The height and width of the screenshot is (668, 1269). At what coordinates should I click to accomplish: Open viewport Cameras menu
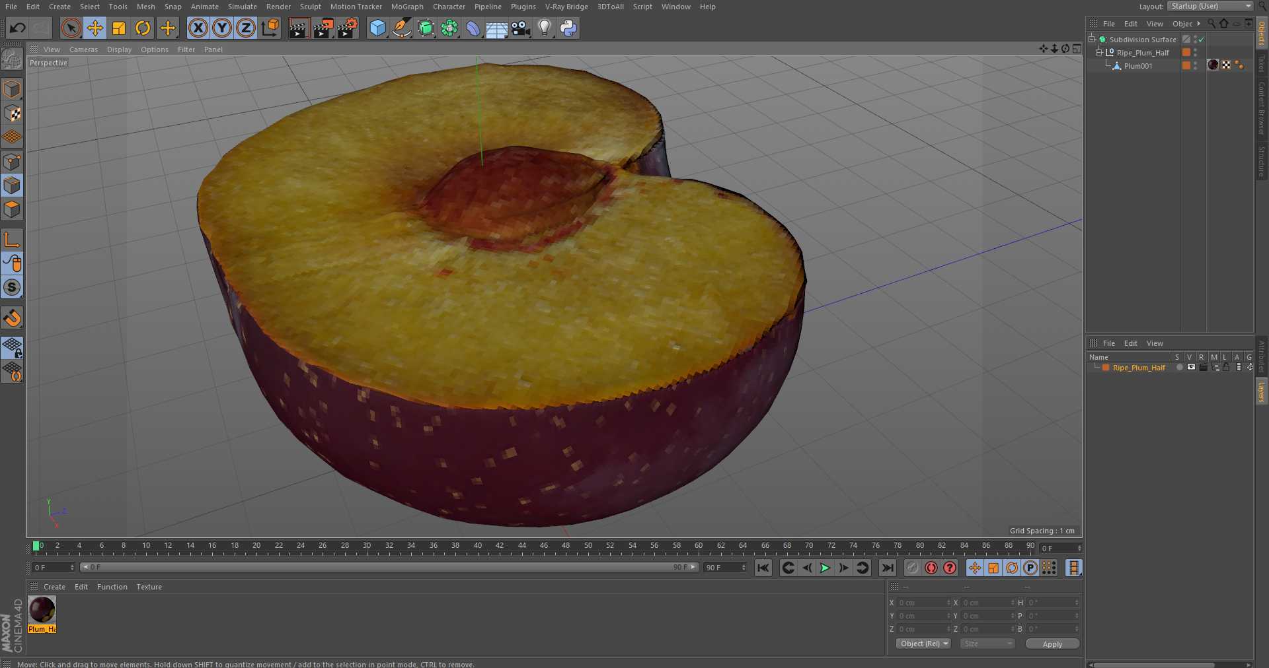[x=83, y=50]
